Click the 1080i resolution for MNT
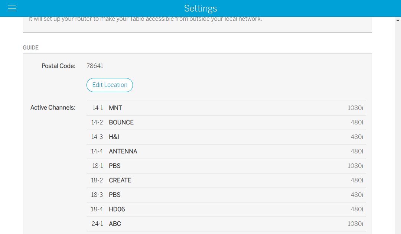401x234 pixels. 355,108
